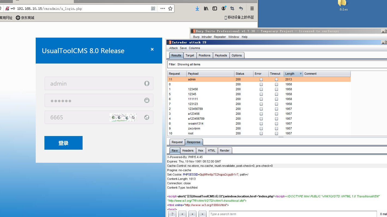This screenshot has width=387, height=217.
Task: Toggle Timeout checkbox for woaini1314 row
Action: coord(276,123)
